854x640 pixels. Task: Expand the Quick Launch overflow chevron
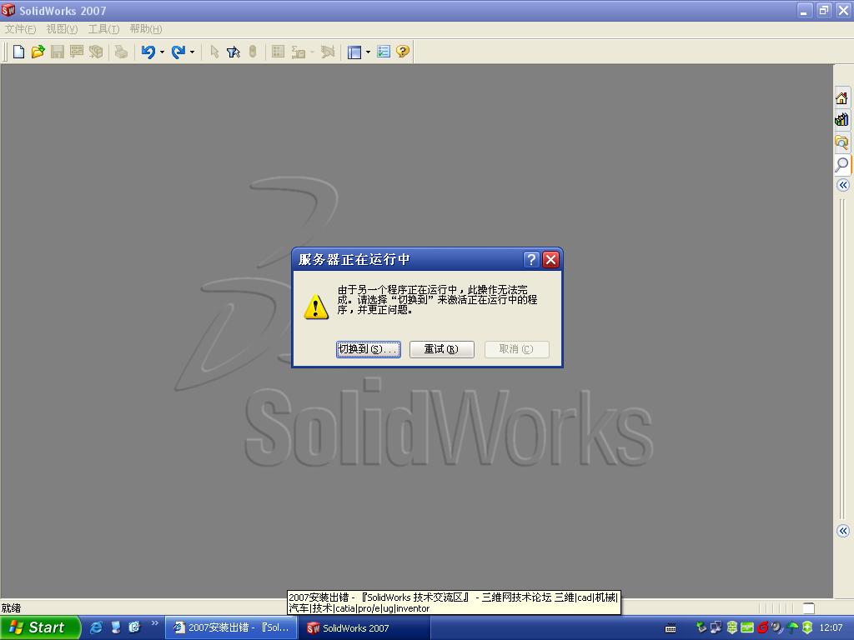click(154, 623)
